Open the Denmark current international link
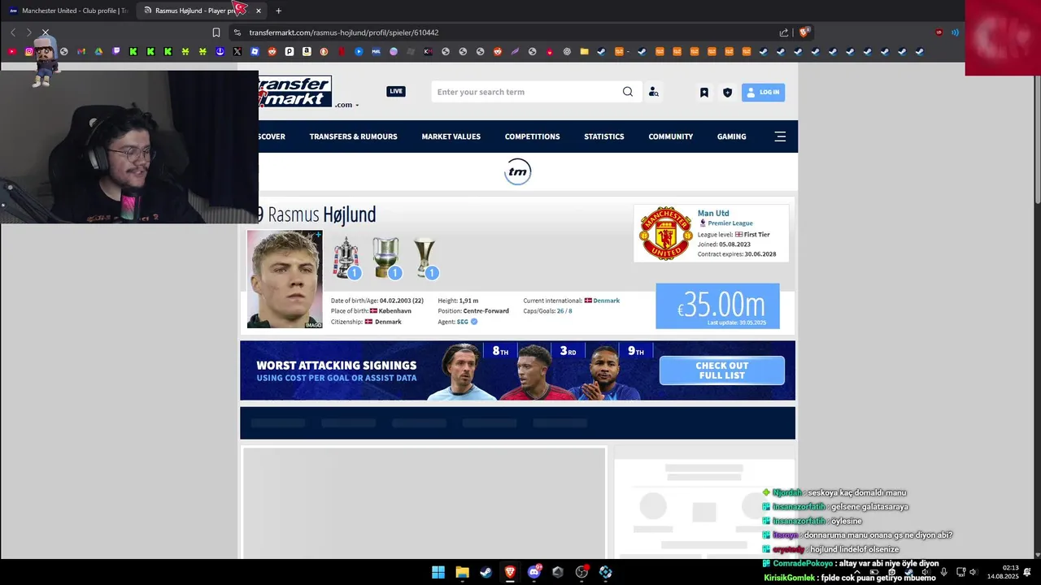The image size is (1041, 585). [x=606, y=301]
